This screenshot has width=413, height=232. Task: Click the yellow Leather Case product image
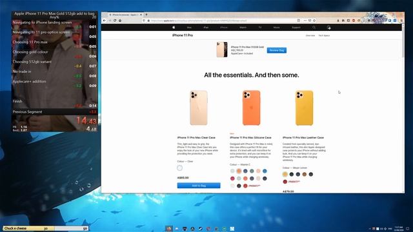304,108
